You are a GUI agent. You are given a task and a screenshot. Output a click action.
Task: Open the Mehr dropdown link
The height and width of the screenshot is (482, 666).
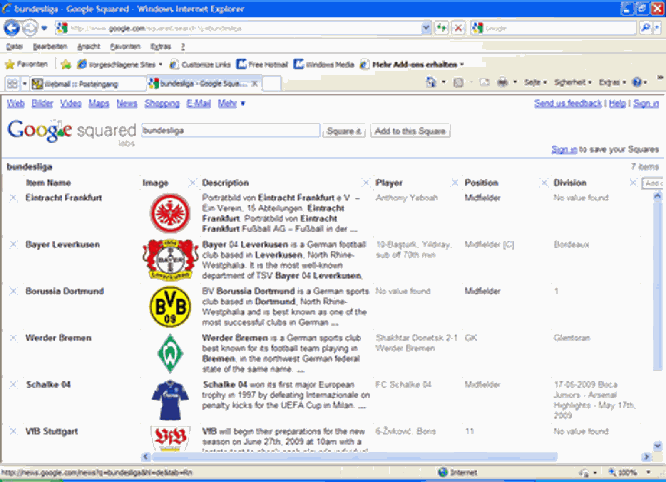pyautogui.click(x=231, y=104)
